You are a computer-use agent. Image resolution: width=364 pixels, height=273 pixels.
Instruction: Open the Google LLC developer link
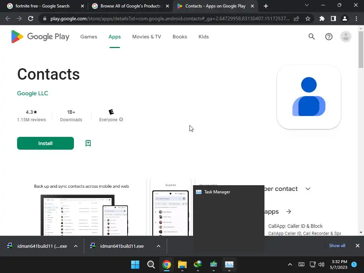point(32,93)
